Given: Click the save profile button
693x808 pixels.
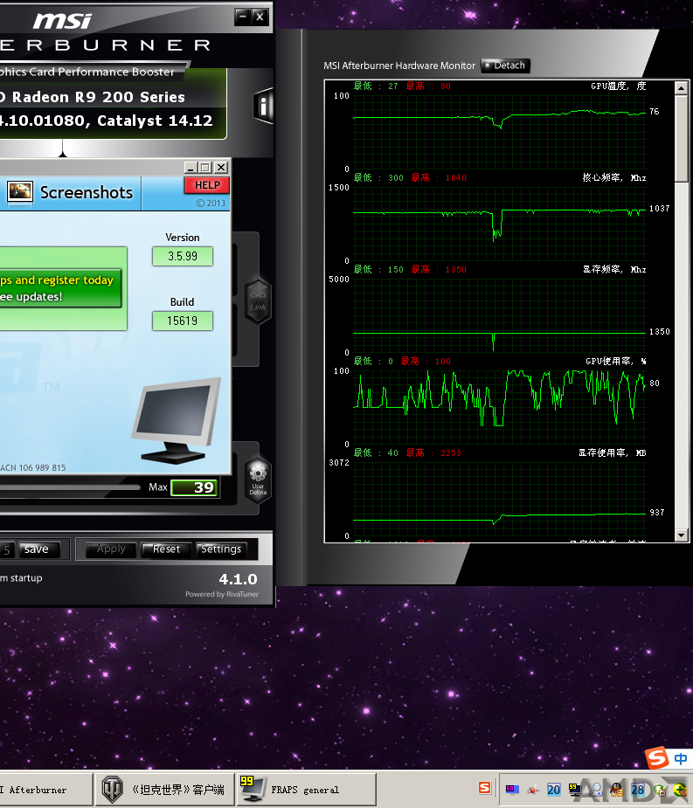Looking at the screenshot, I should pos(39,549).
